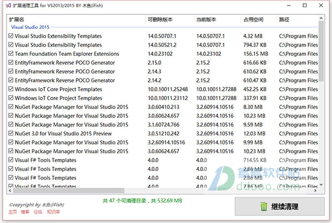Maximize the 扩展清理工具 window
The image size is (332, 223).
coord(304,6)
